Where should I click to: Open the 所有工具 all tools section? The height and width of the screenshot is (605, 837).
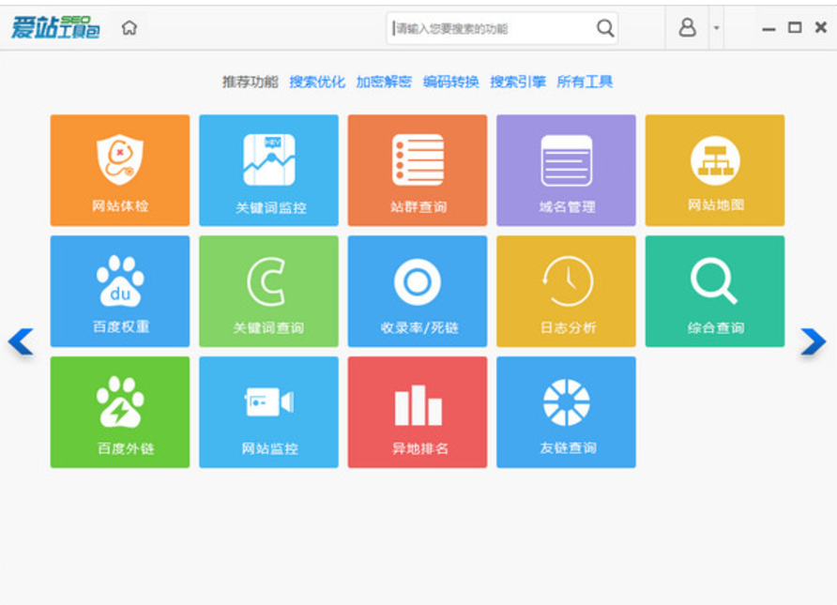(586, 82)
